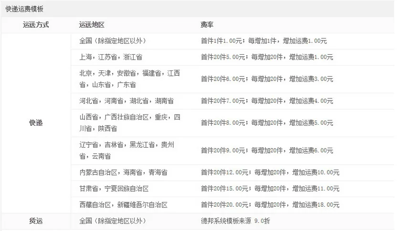Click the rate 首件20件5.00元

pyautogui.click(x=223, y=57)
